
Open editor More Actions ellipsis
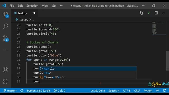[x=163, y=13]
